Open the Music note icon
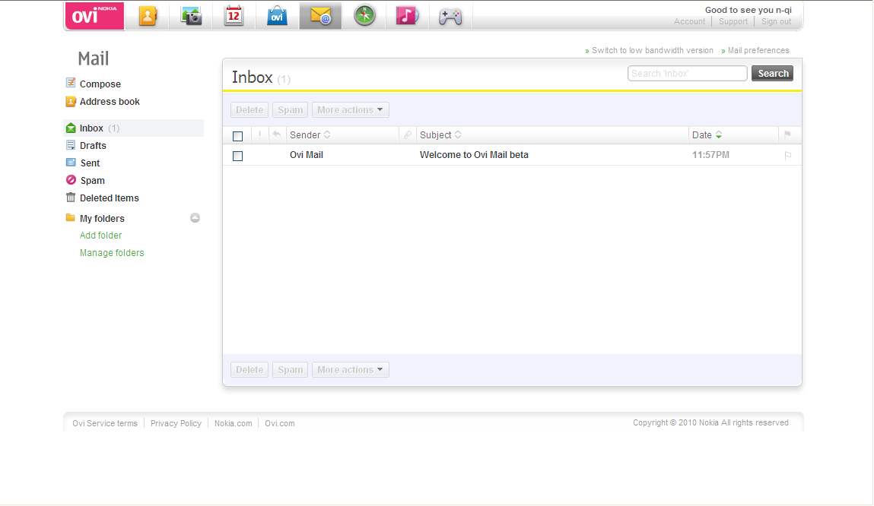 pos(407,16)
